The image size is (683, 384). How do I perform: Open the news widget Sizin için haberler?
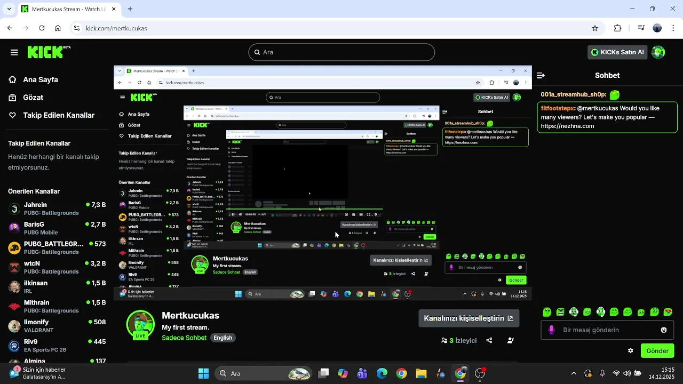coord(39,373)
